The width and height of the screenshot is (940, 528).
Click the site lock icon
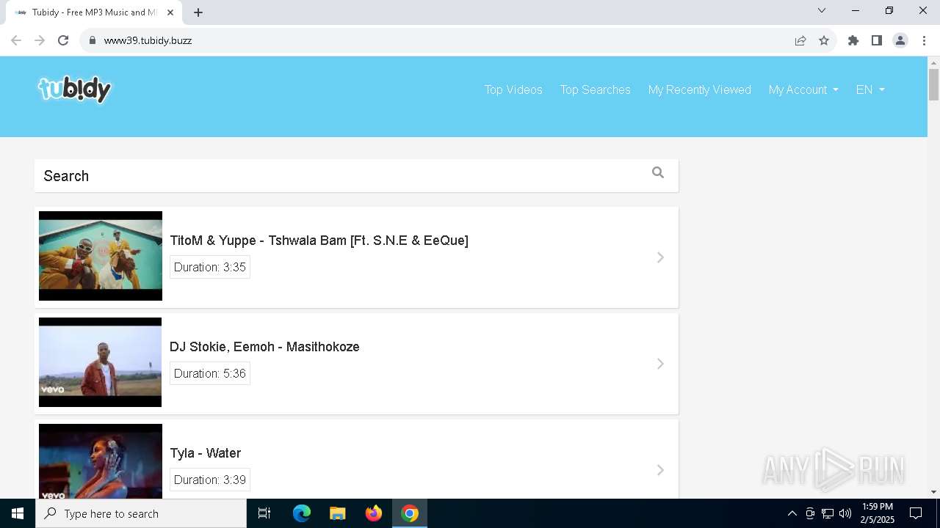coord(93,40)
